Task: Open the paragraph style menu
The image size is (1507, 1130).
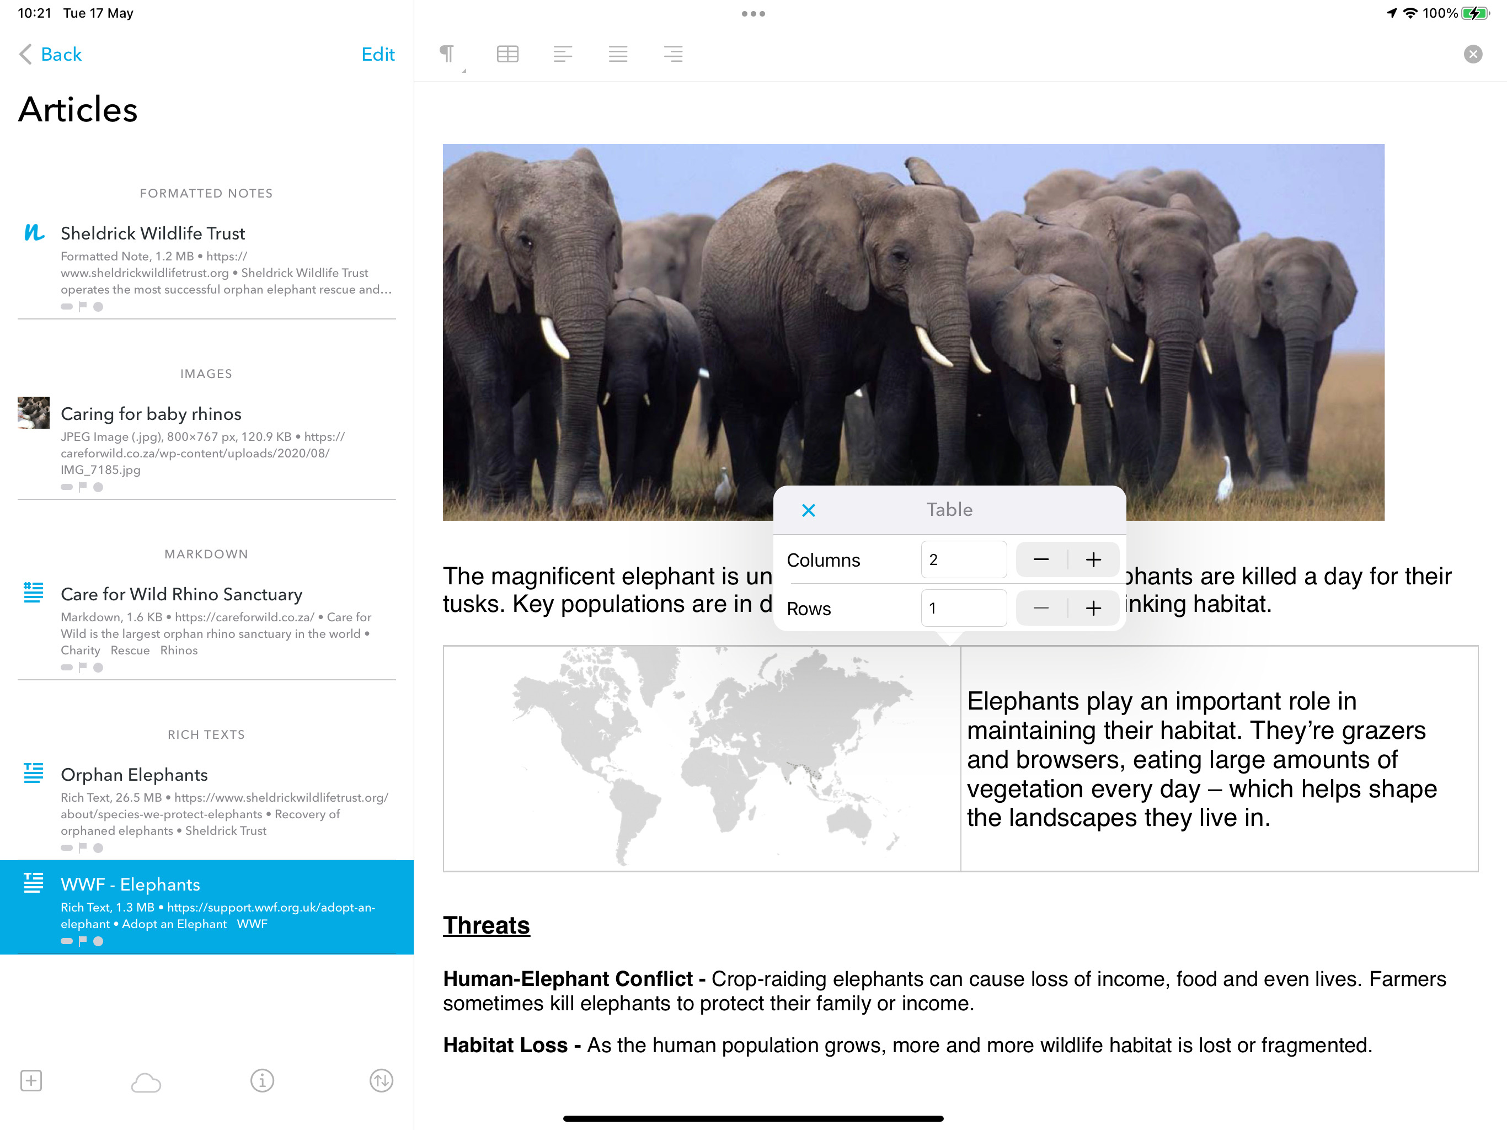Action: point(447,54)
